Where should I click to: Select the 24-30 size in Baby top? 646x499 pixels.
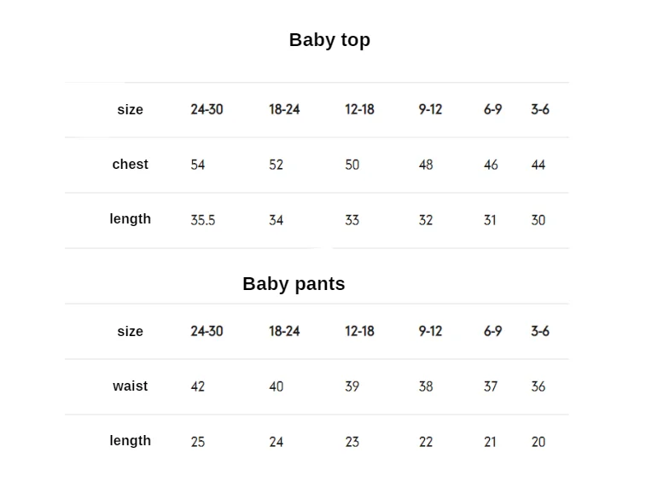click(207, 109)
